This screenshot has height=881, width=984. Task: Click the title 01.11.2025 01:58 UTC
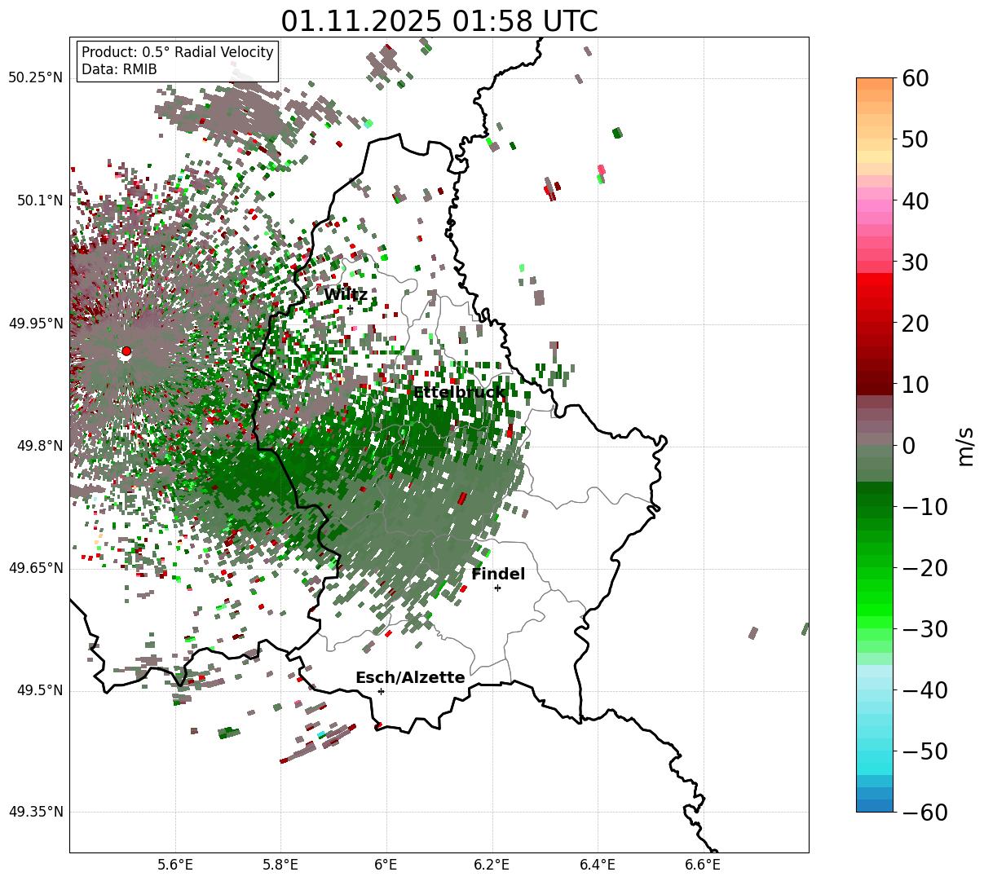tap(439, 20)
